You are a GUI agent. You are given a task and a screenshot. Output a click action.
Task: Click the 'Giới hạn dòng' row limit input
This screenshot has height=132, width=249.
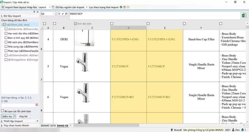coord(18,105)
